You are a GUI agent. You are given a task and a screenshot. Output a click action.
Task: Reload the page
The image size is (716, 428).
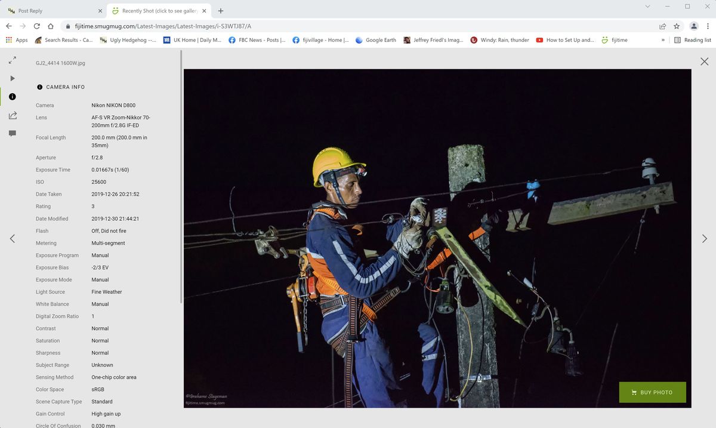pos(37,26)
